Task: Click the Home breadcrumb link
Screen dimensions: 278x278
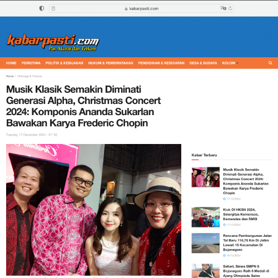Action: [x=9, y=76]
